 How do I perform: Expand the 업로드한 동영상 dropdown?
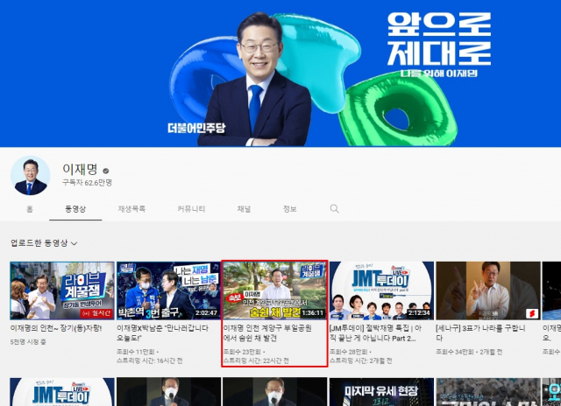44,243
